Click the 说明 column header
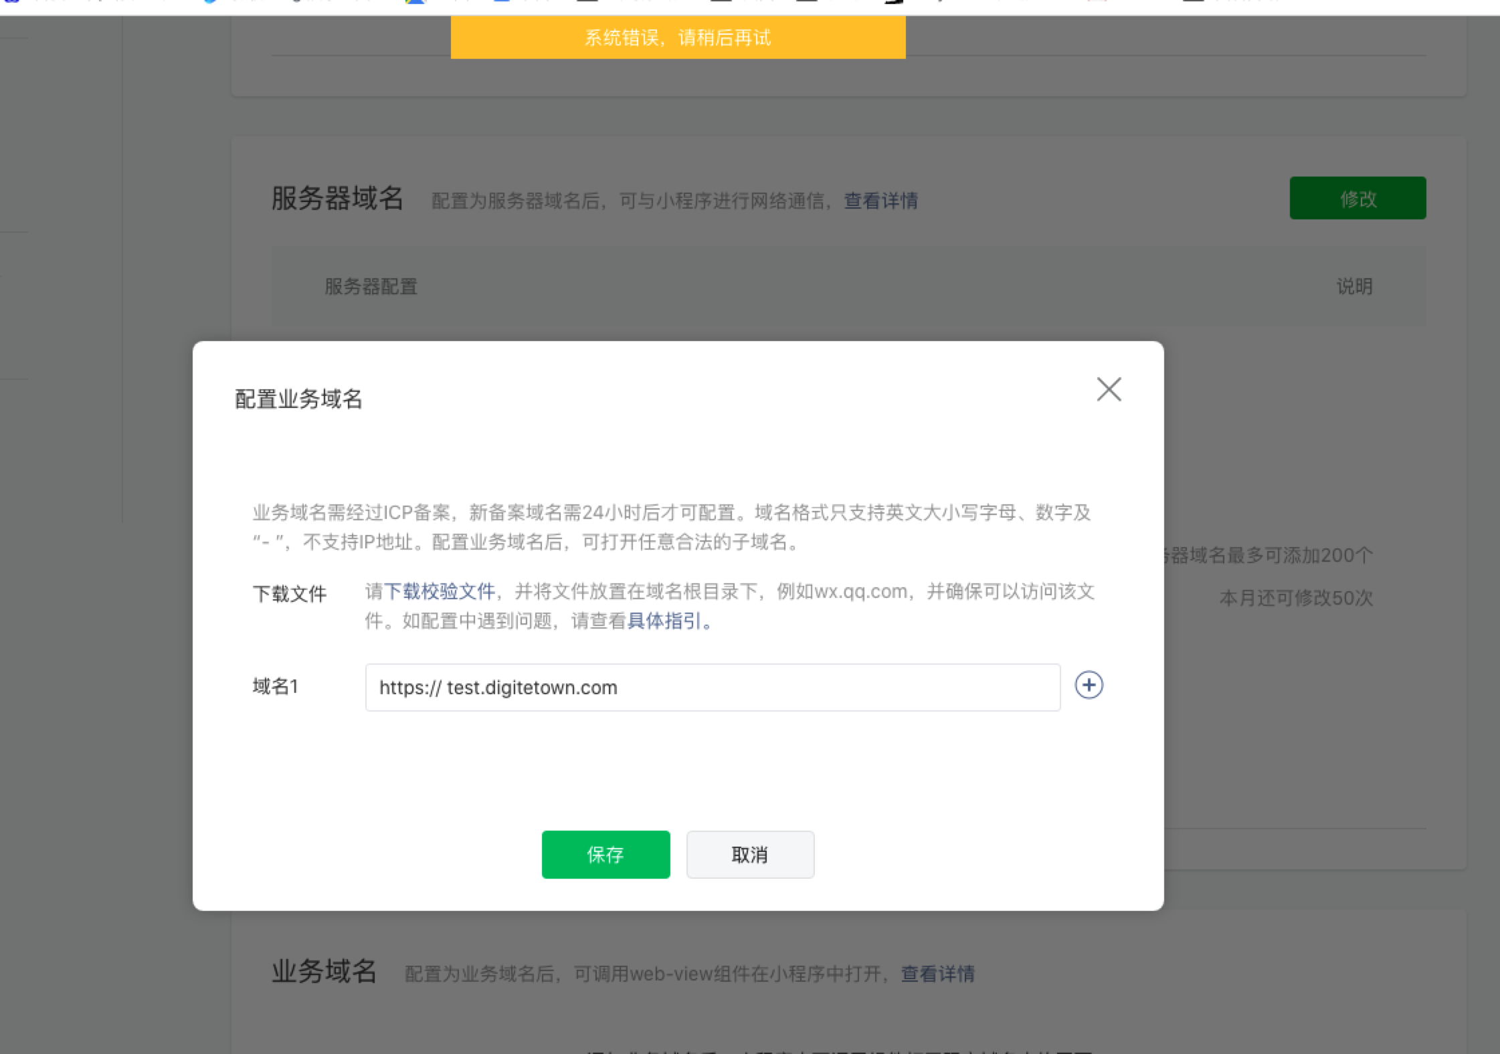Viewport: 1500px width, 1054px height. [1354, 287]
